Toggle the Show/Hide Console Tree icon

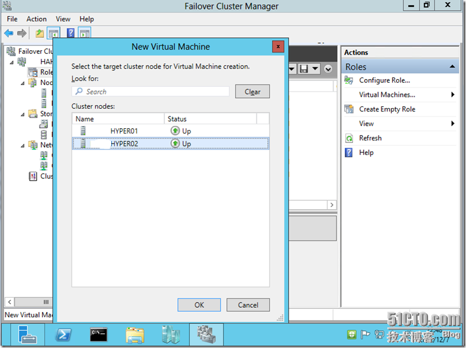(54, 33)
